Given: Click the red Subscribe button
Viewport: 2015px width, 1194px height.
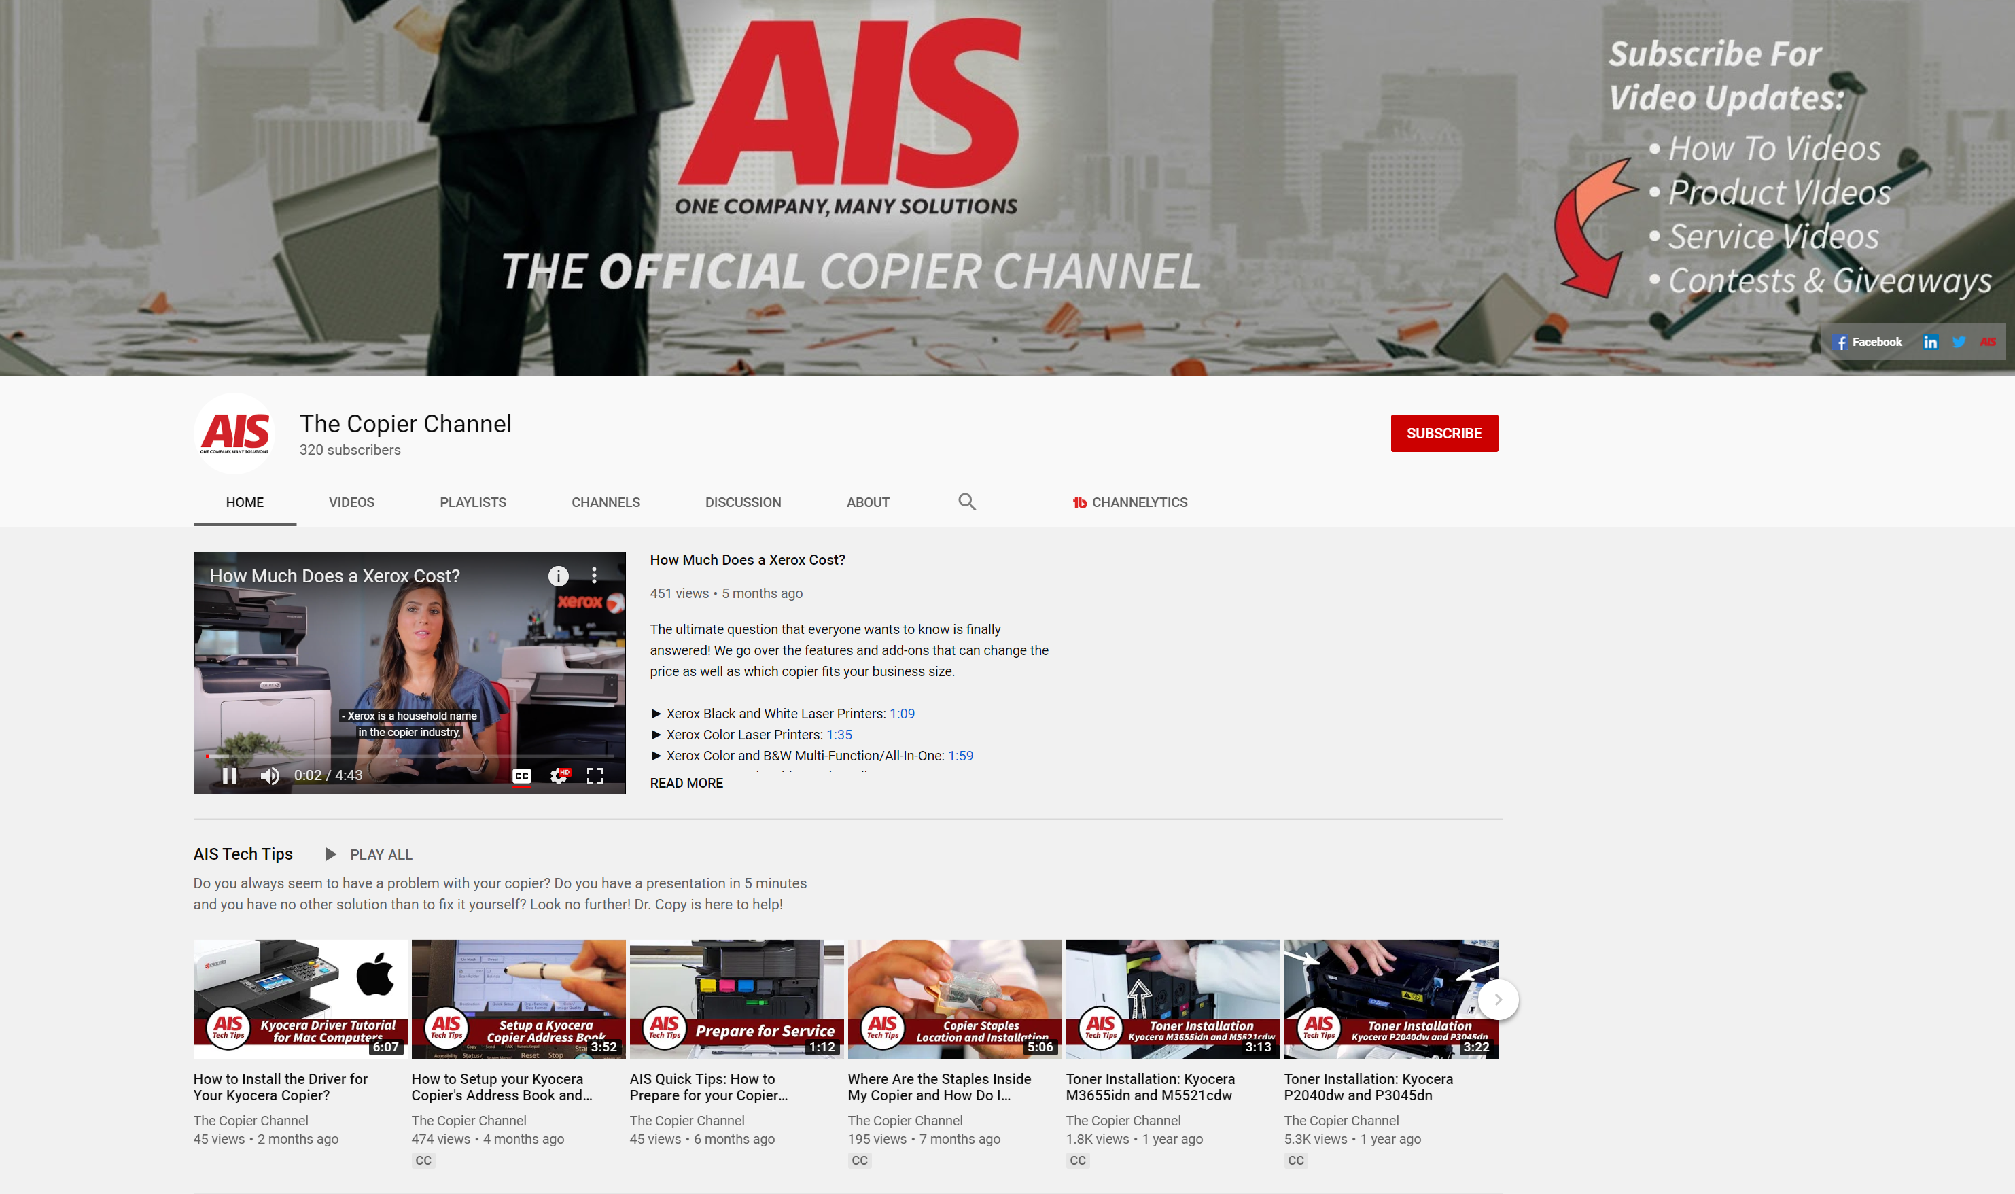Looking at the screenshot, I should click(x=1444, y=433).
